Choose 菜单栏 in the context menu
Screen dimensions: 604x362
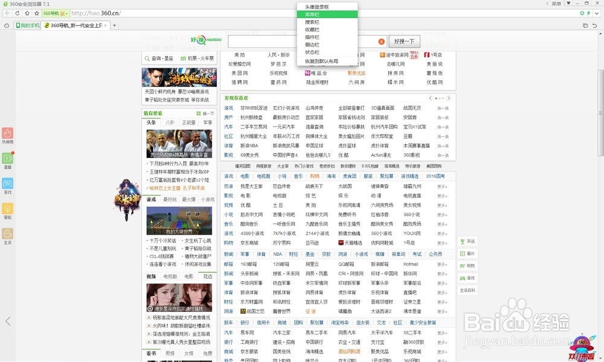coord(327,14)
